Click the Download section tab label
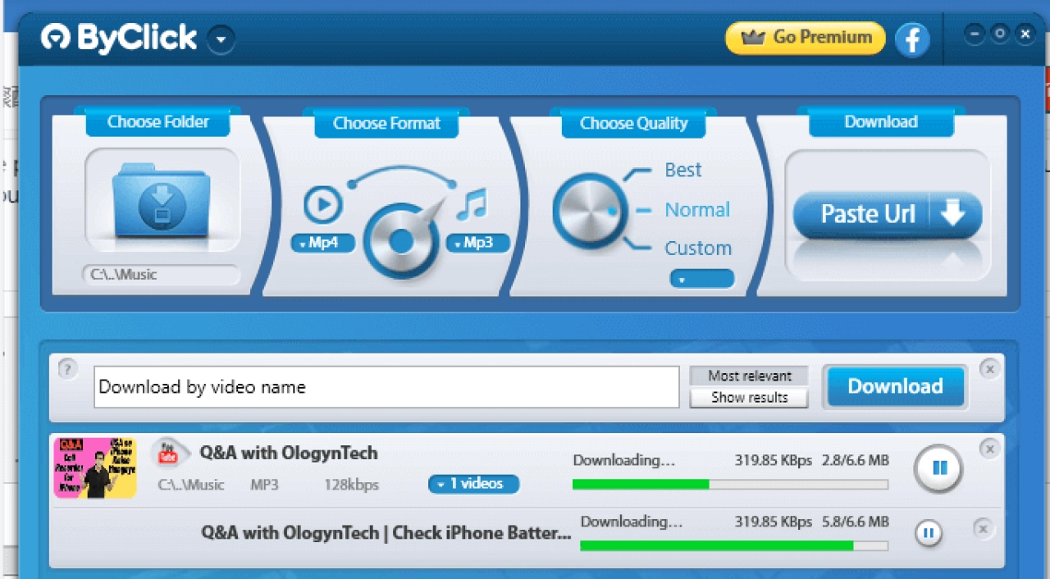The height and width of the screenshot is (579, 1050). pyautogui.click(x=881, y=121)
